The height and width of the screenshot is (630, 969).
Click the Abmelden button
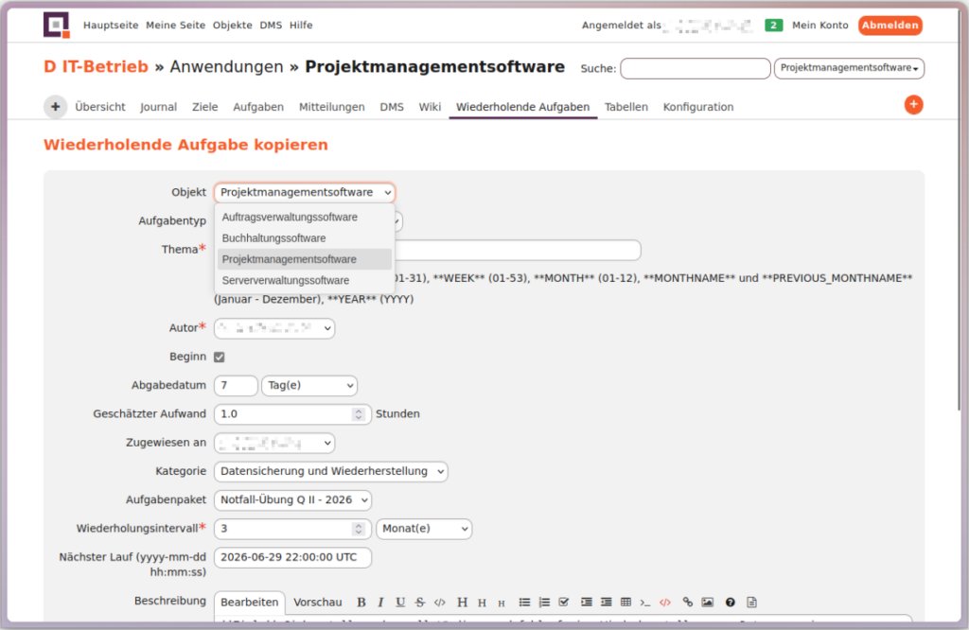coord(890,26)
